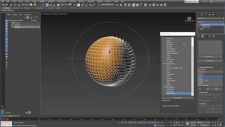Click the animation time slider
The image size is (225, 127).
tap(10, 116)
